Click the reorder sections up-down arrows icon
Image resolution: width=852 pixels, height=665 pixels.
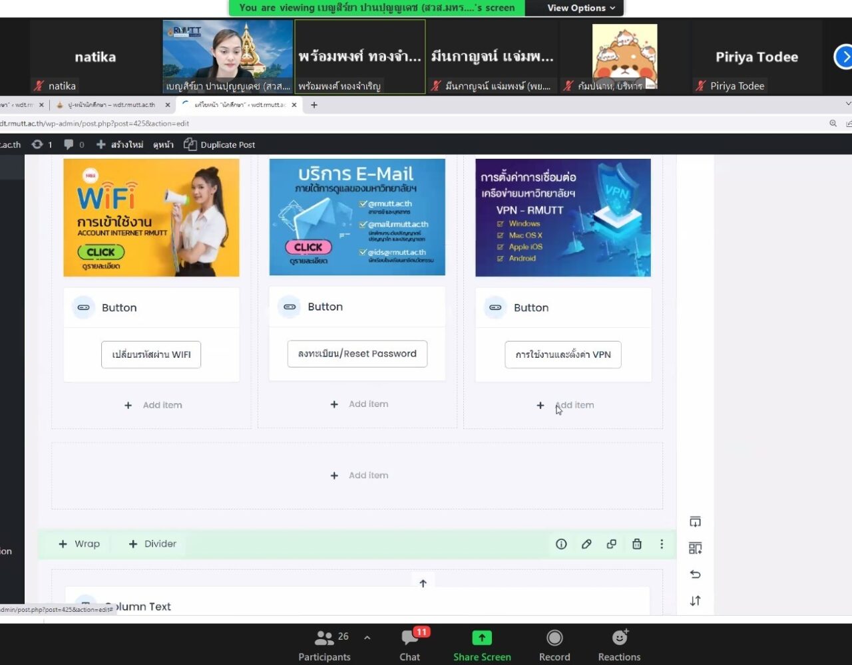696,601
